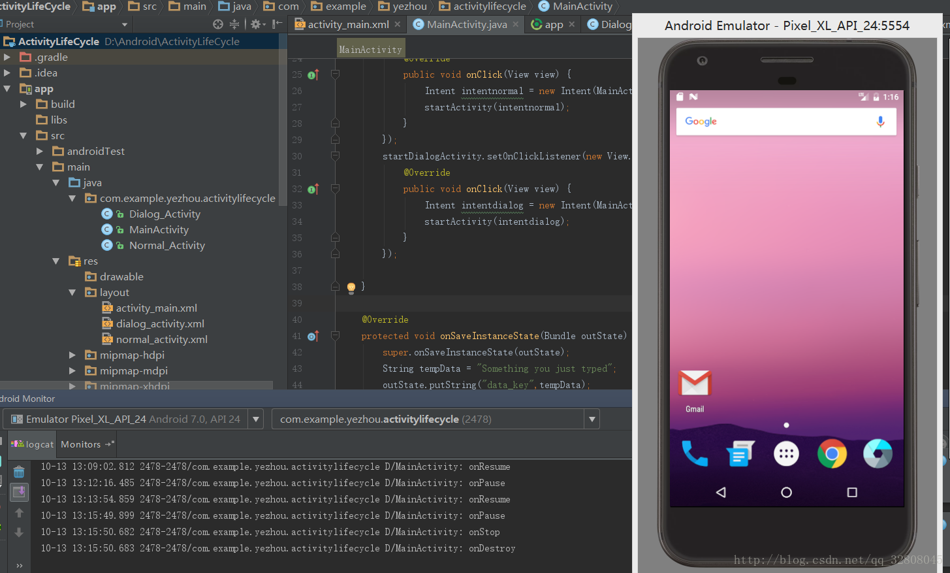Collapse all in Project panel
Screen dimensions: 950x573
[234, 24]
